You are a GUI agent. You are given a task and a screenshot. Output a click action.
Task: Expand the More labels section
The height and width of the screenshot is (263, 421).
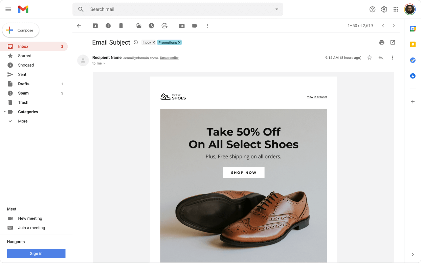(x=10, y=121)
